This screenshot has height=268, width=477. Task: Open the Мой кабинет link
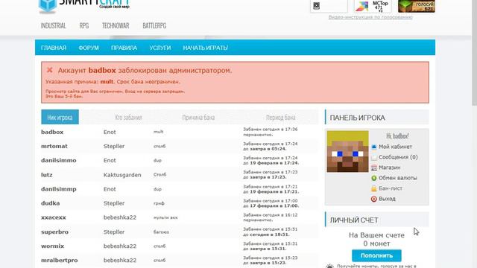pos(395,147)
